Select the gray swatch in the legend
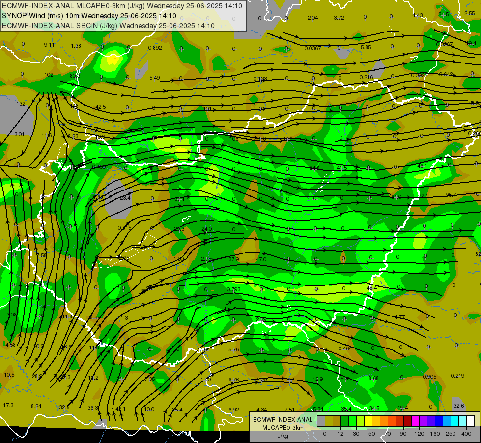The image size is (481, 443). (321, 421)
